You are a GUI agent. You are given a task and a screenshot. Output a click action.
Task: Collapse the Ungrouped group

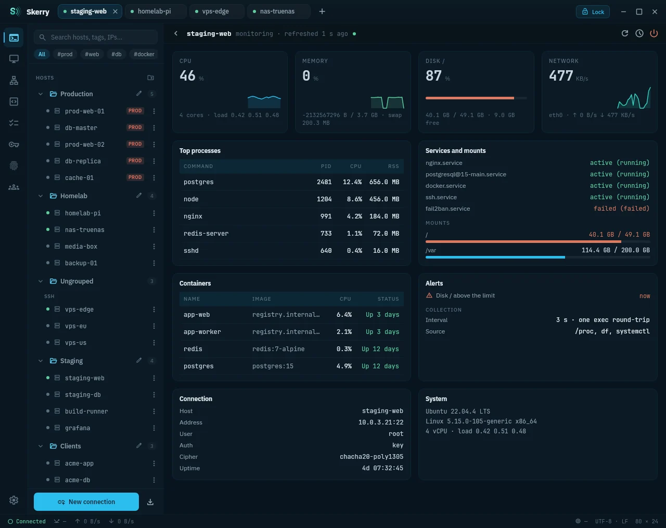coord(41,281)
